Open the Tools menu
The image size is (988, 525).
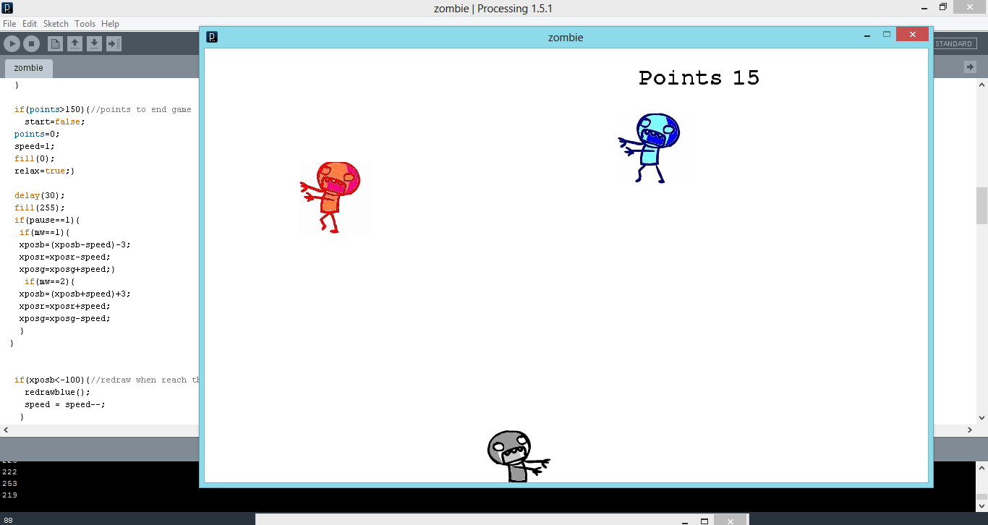pyautogui.click(x=85, y=24)
